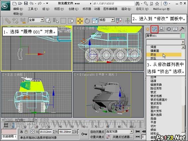Click the large key Set Keys button
Screen dimensions: 188x141
point(84,134)
